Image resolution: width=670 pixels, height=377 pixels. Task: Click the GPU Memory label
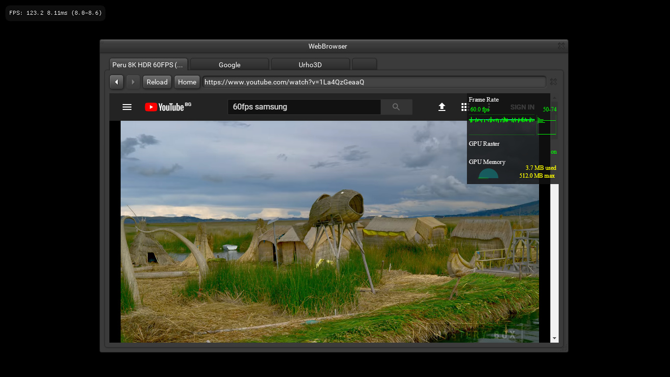[x=487, y=162]
